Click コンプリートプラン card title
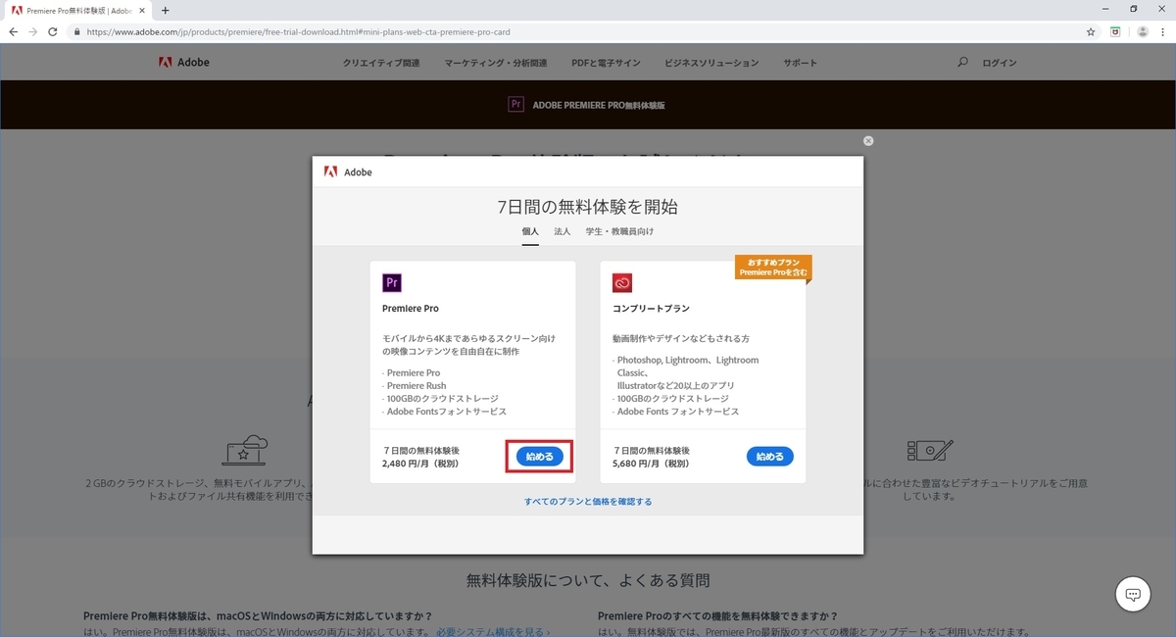This screenshot has height=637, width=1176. 652,309
